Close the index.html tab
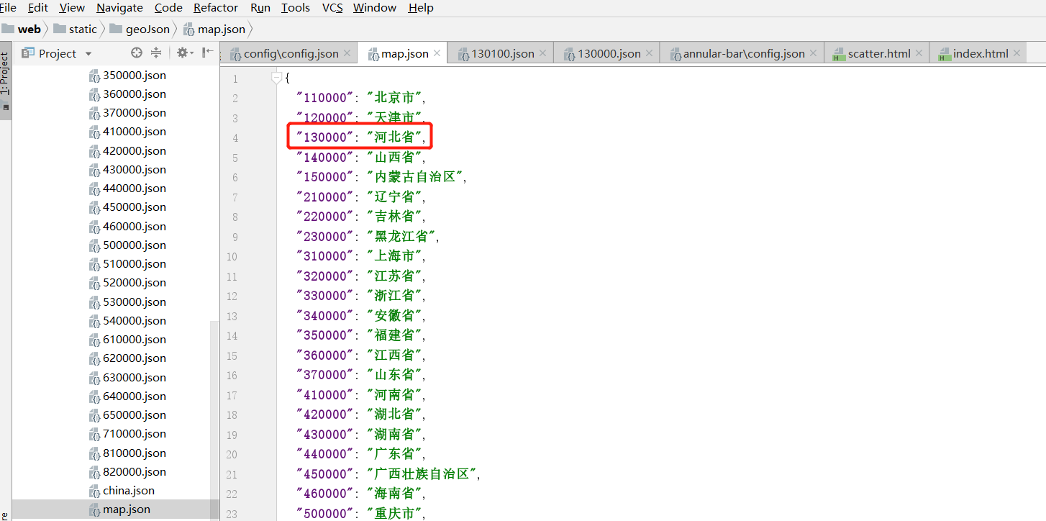 tap(1016, 53)
